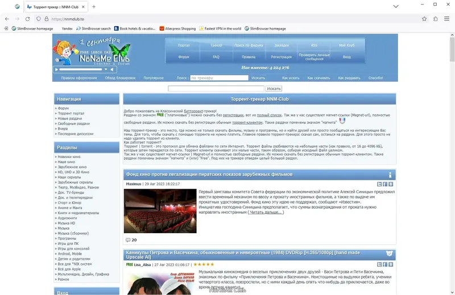Viewport: 455px width, 295px height.
Task: Open the Fastest VPN in the world bookmark
Action: (x=220, y=28)
